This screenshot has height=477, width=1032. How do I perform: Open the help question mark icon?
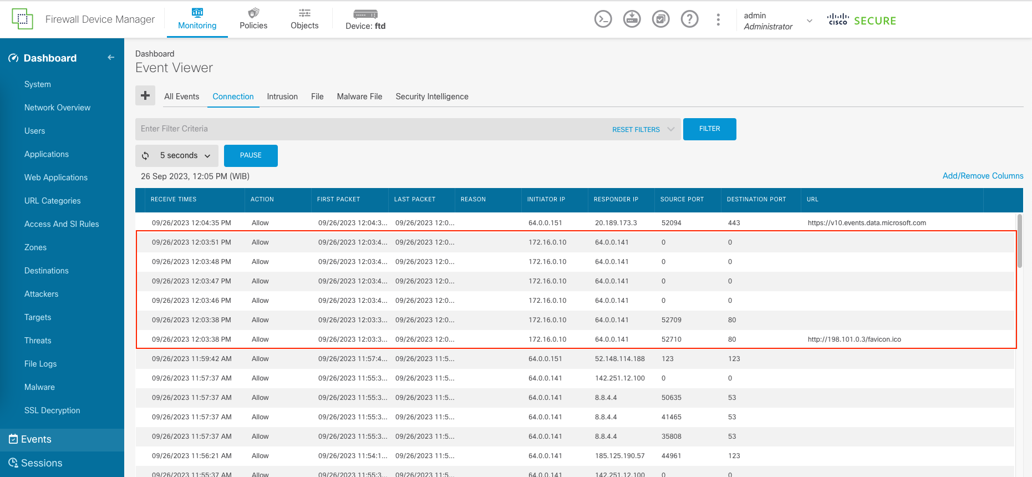pyautogui.click(x=689, y=19)
